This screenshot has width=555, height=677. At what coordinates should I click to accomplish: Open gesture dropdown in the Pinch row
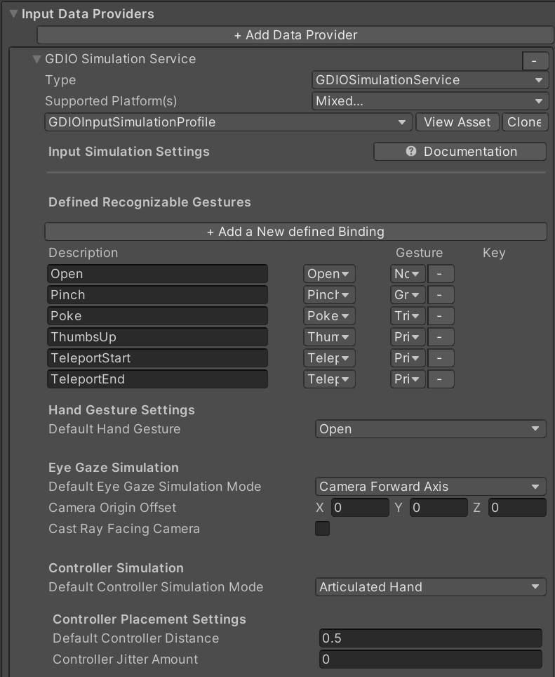[x=329, y=295]
